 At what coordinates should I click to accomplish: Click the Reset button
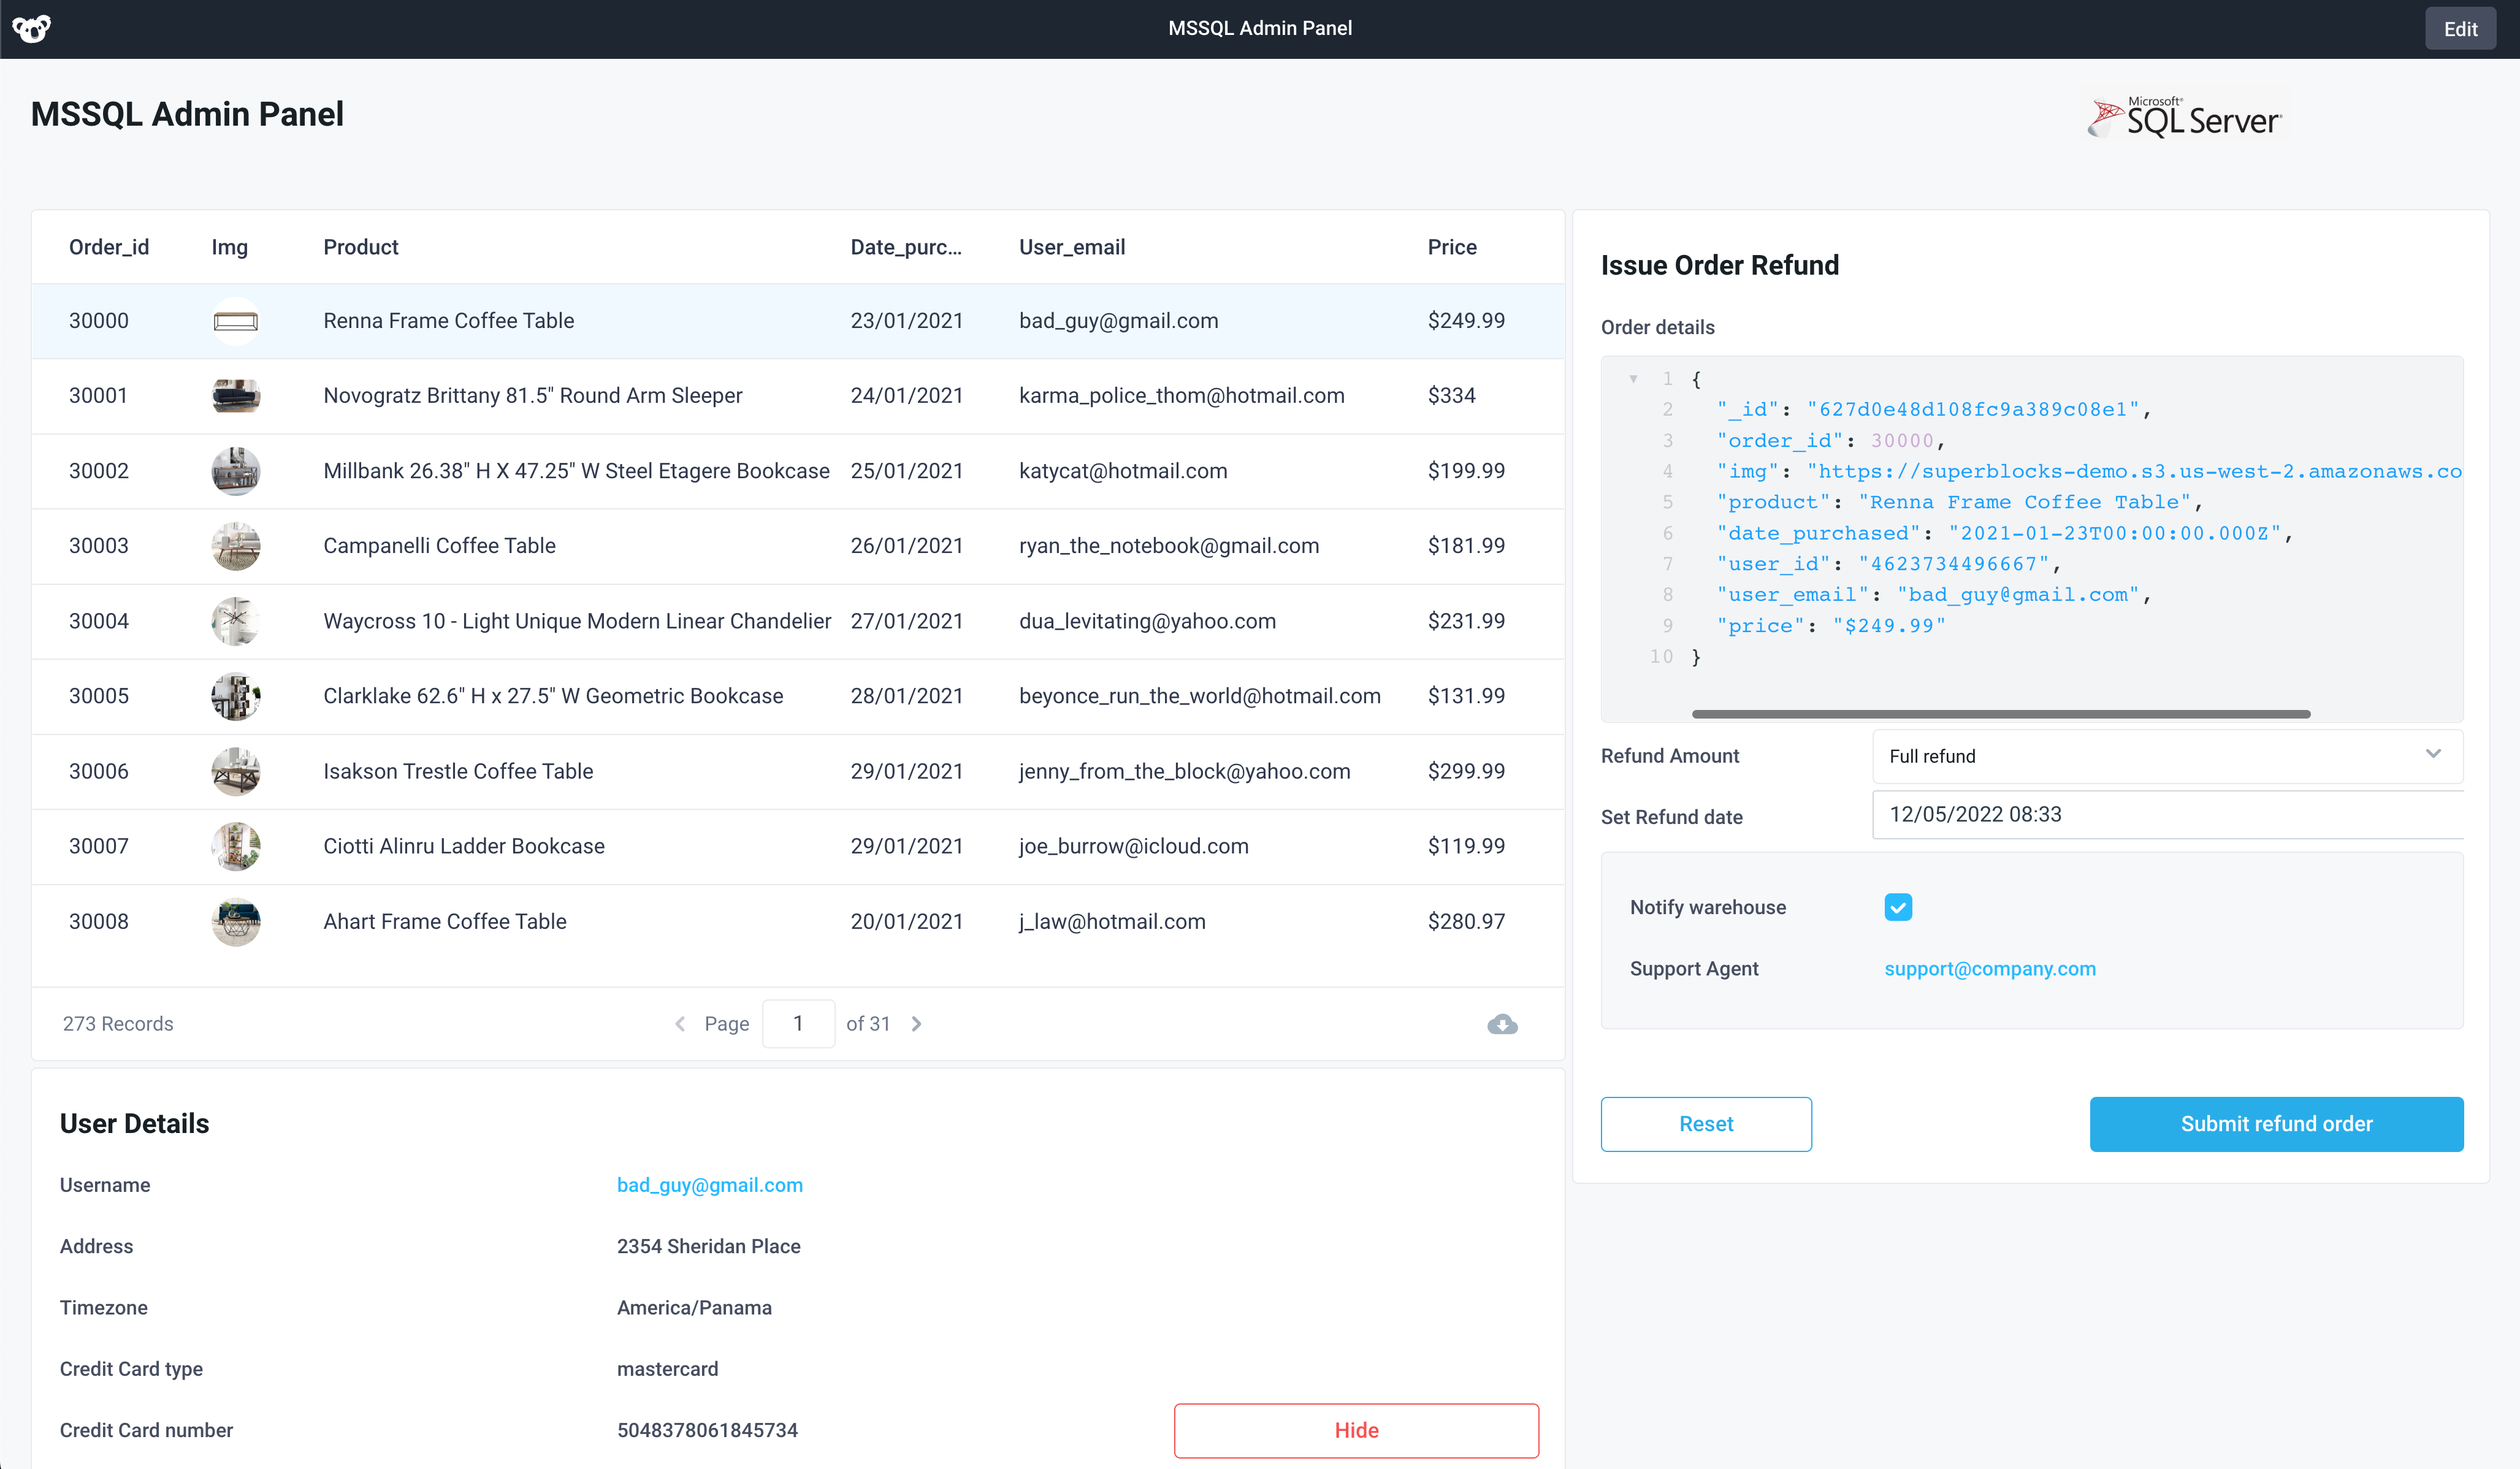click(x=1706, y=1124)
